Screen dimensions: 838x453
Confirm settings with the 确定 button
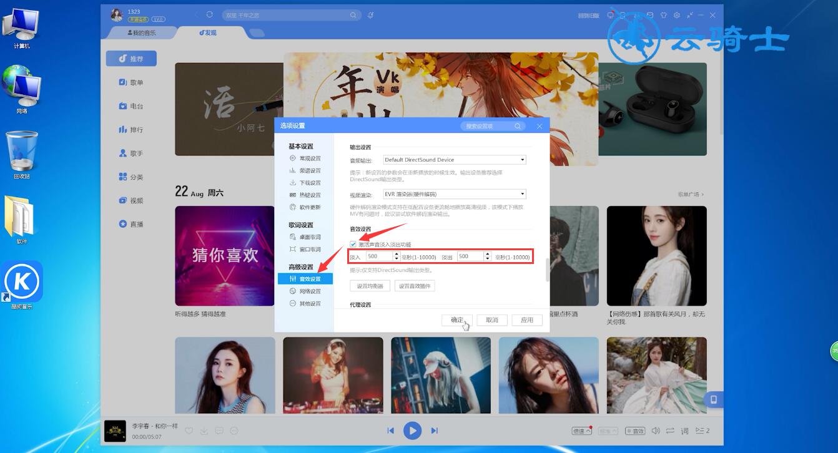tap(457, 319)
